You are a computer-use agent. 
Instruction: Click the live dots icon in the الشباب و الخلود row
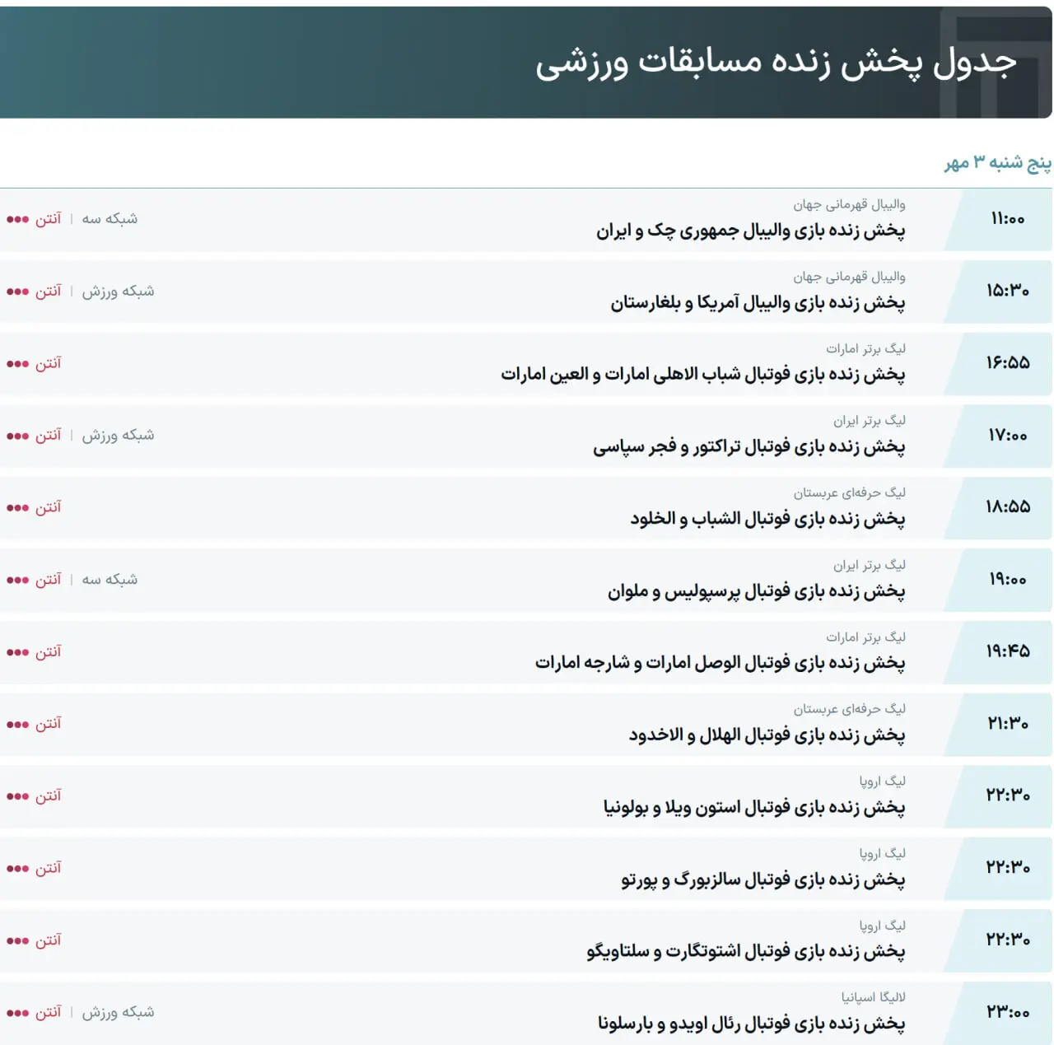[x=17, y=508]
